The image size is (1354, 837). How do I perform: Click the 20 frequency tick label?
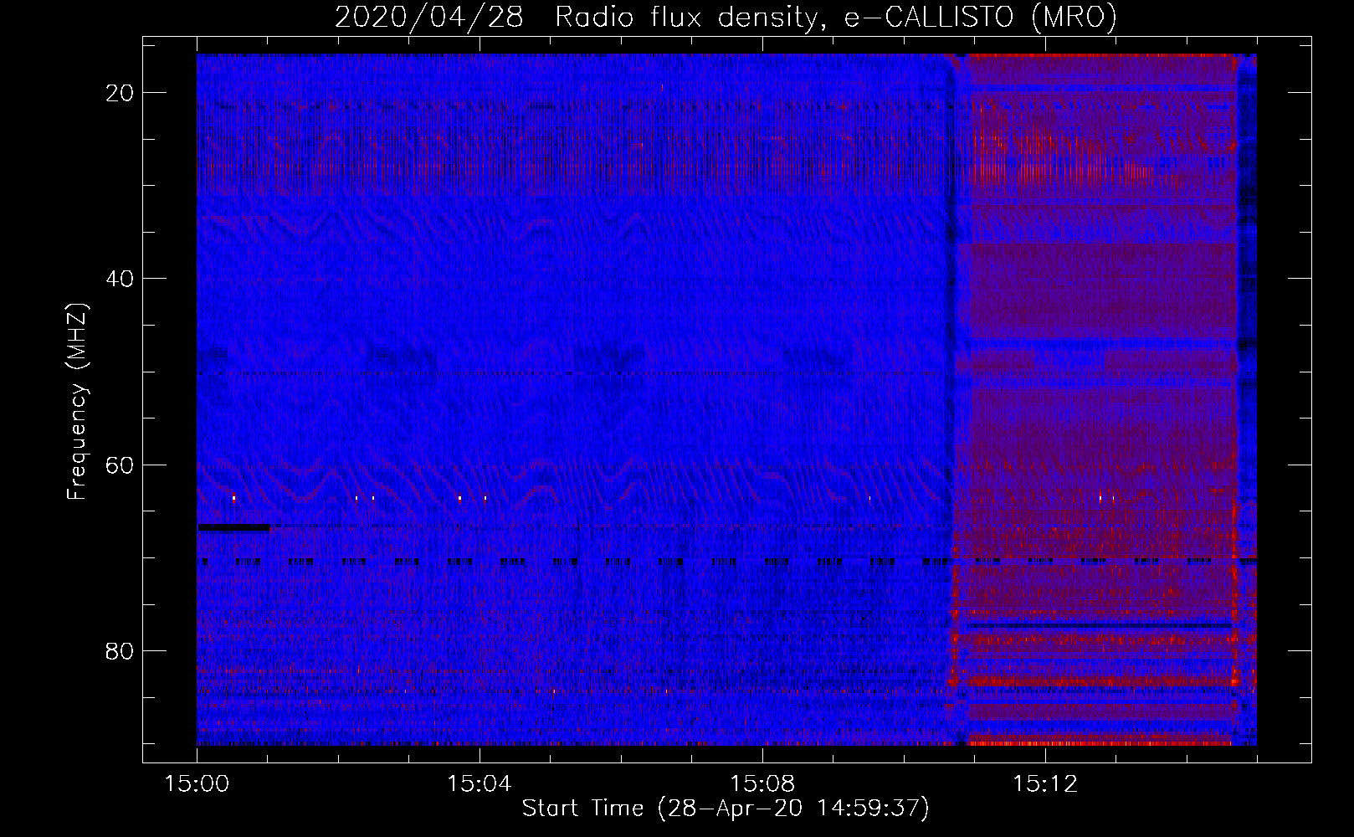click(121, 93)
